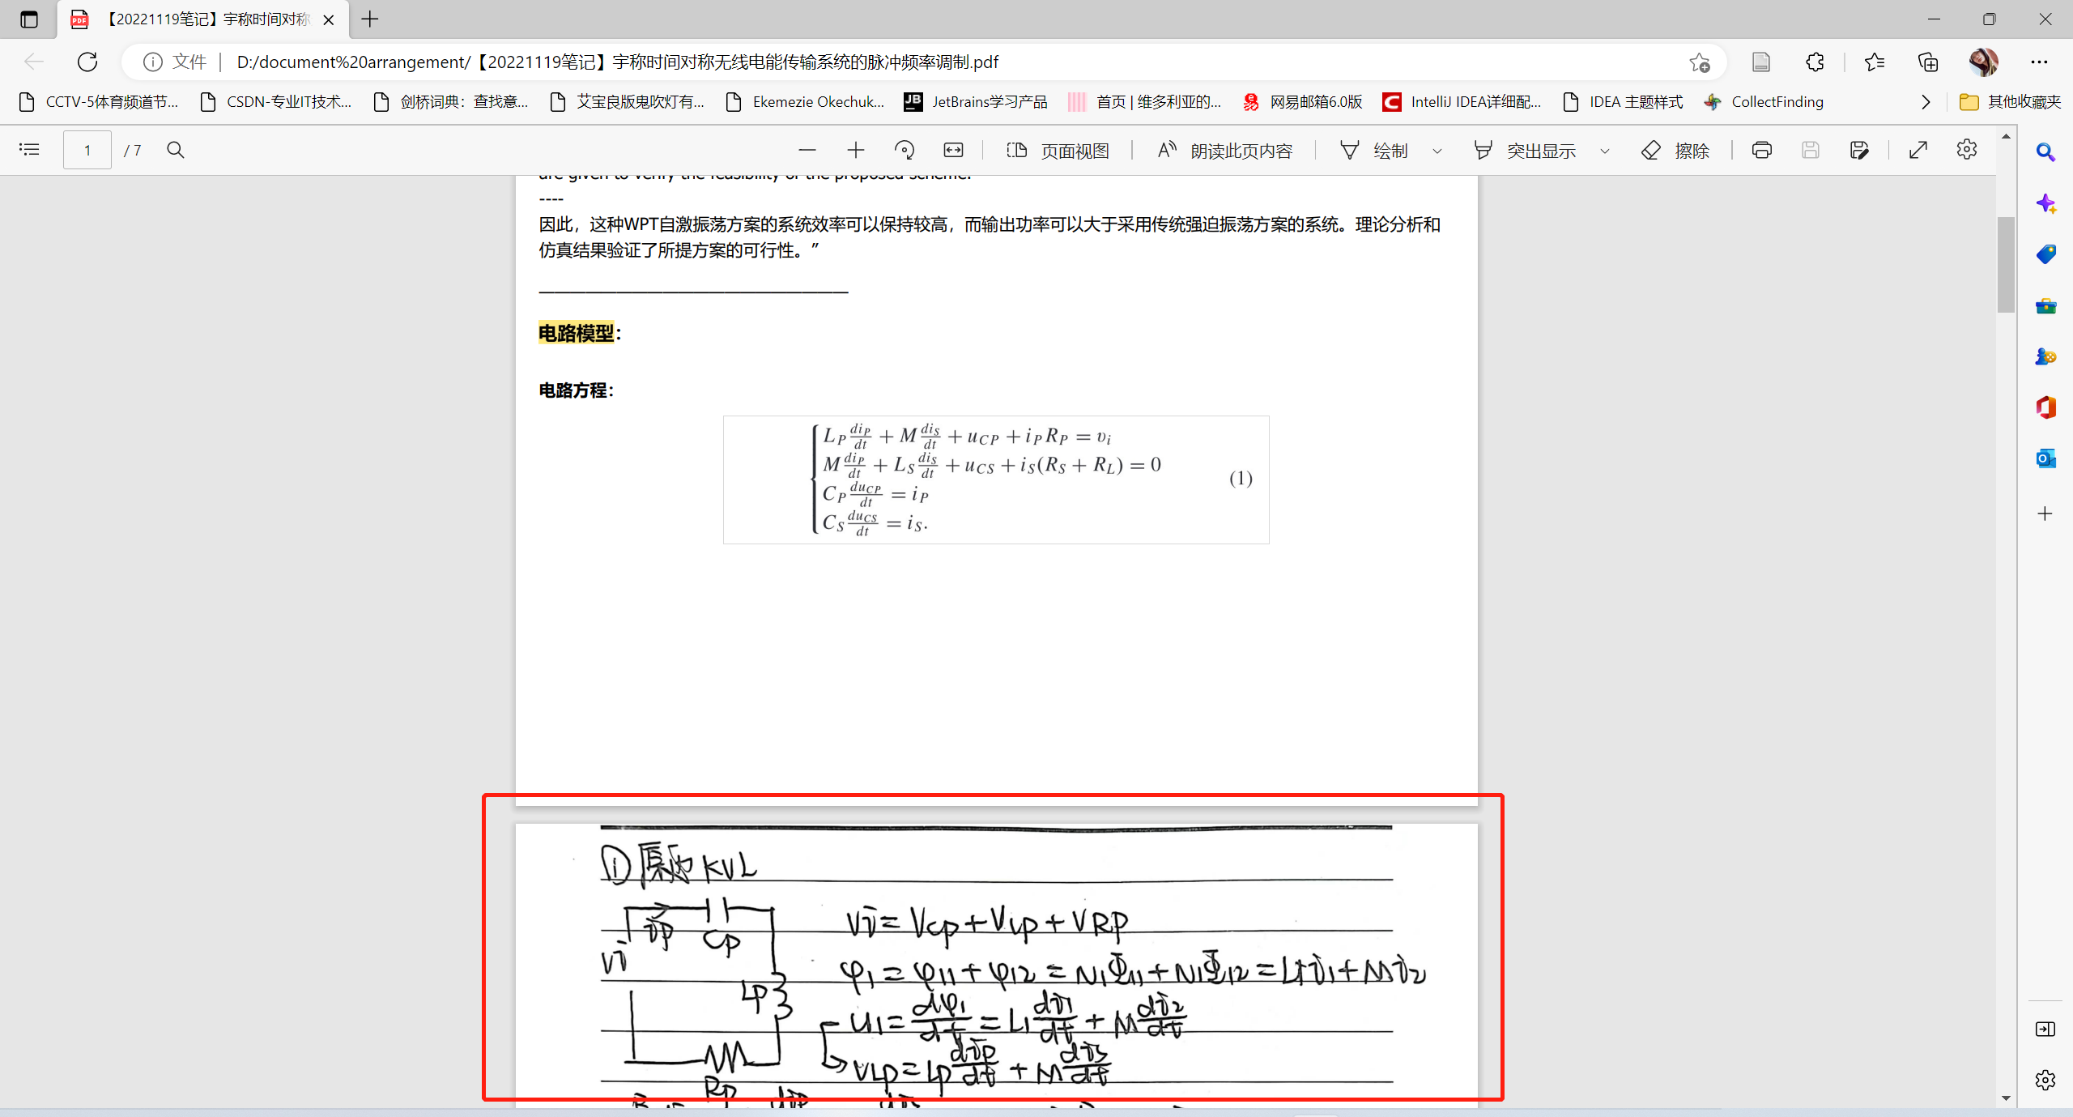
Task: Zoom in with the plus icon
Action: [x=855, y=150]
